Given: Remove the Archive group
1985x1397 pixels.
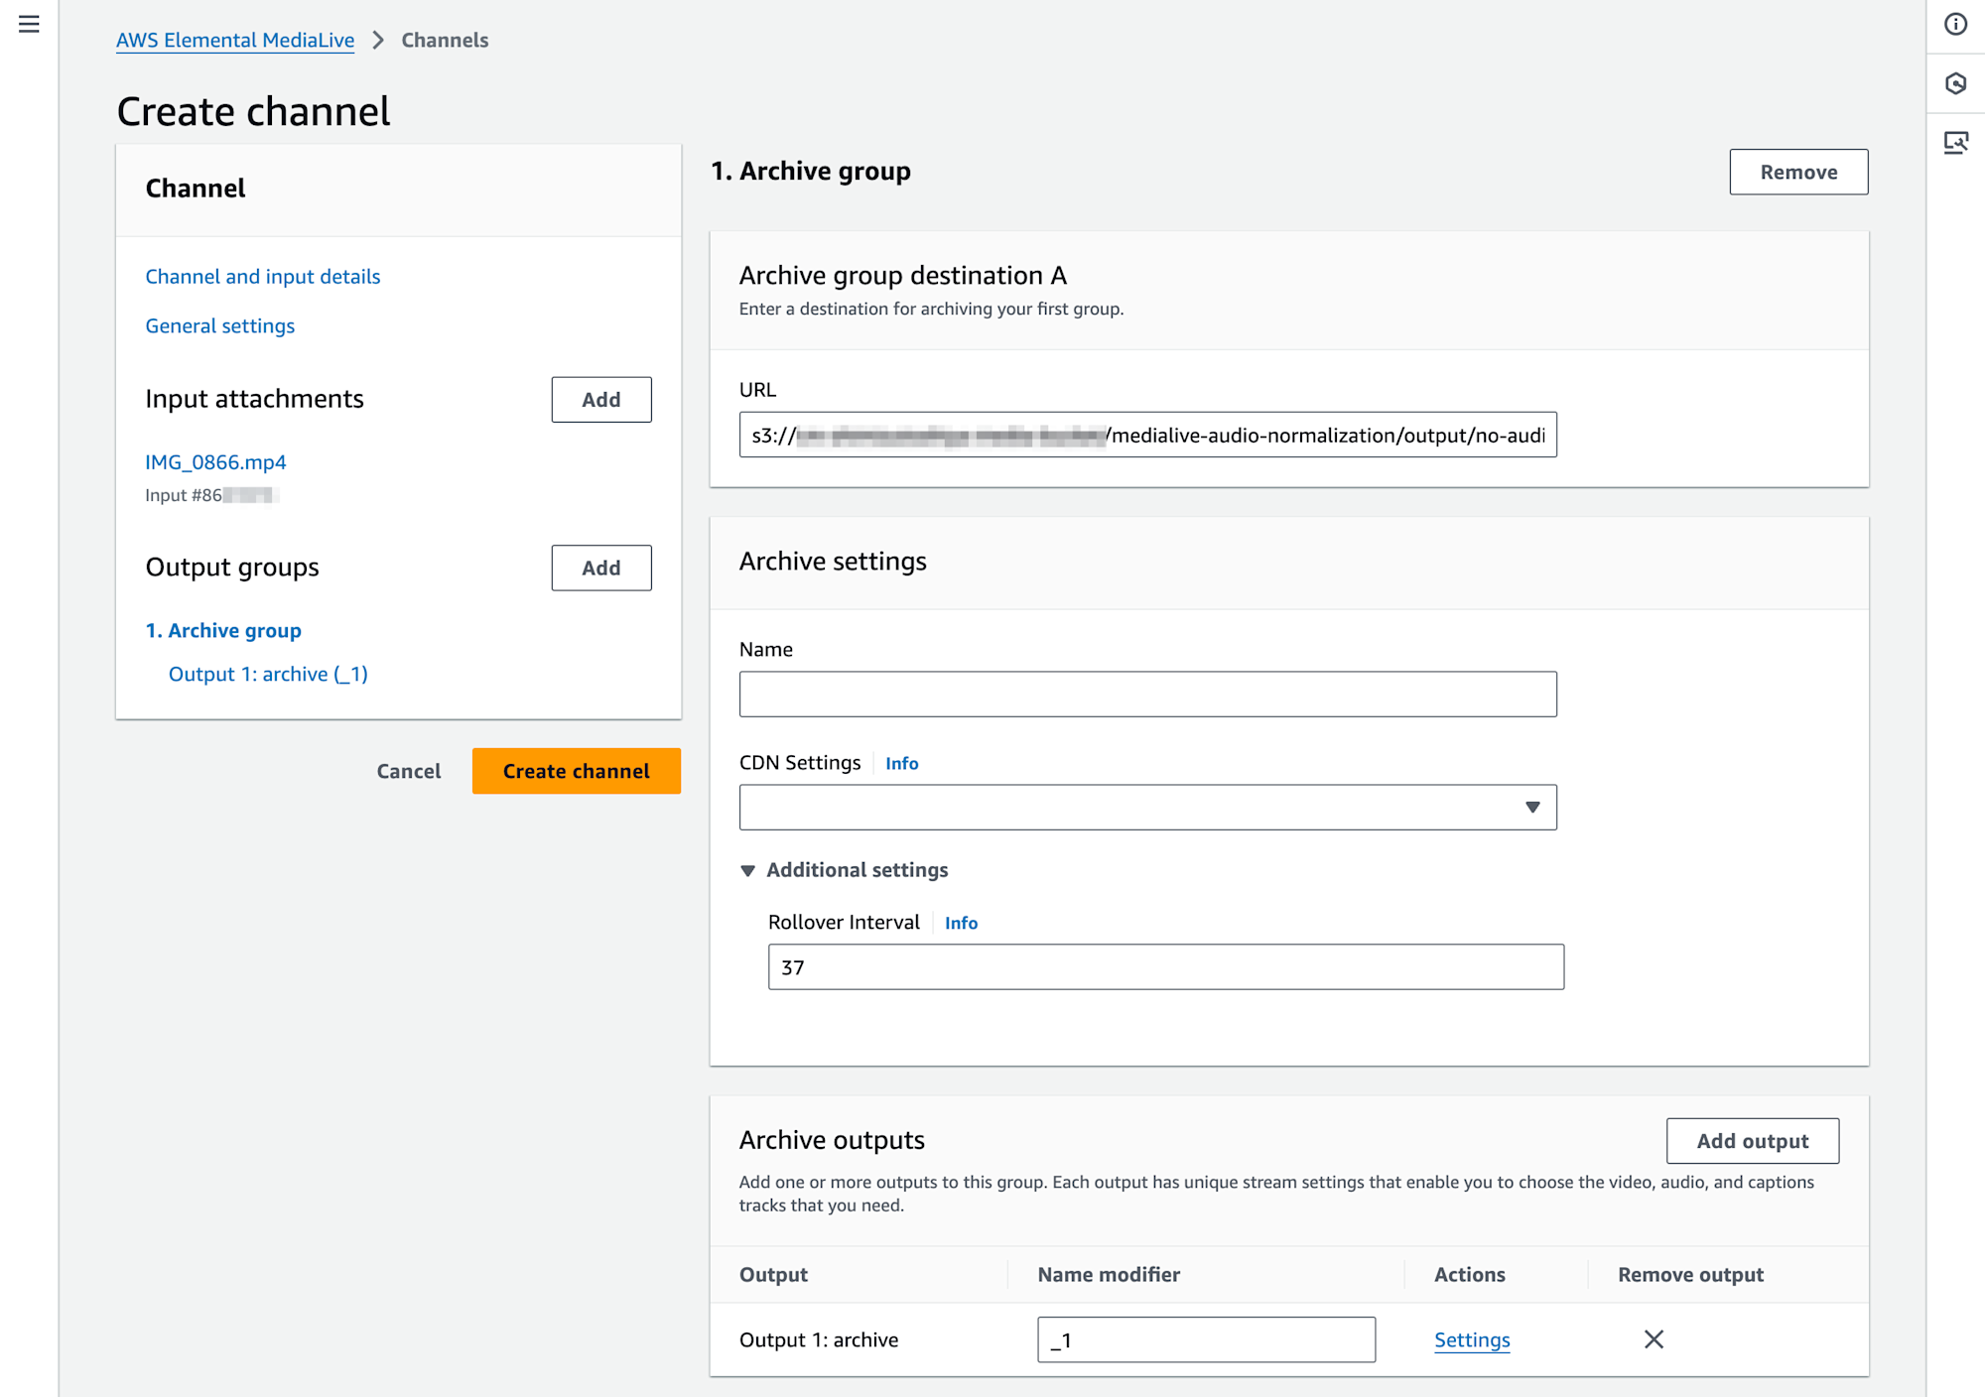Looking at the screenshot, I should point(1798,172).
